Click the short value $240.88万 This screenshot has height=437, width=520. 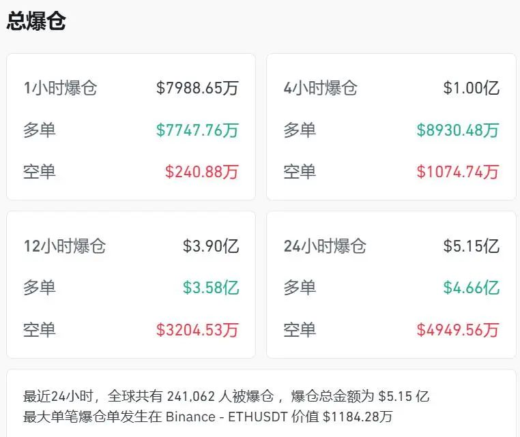point(202,171)
